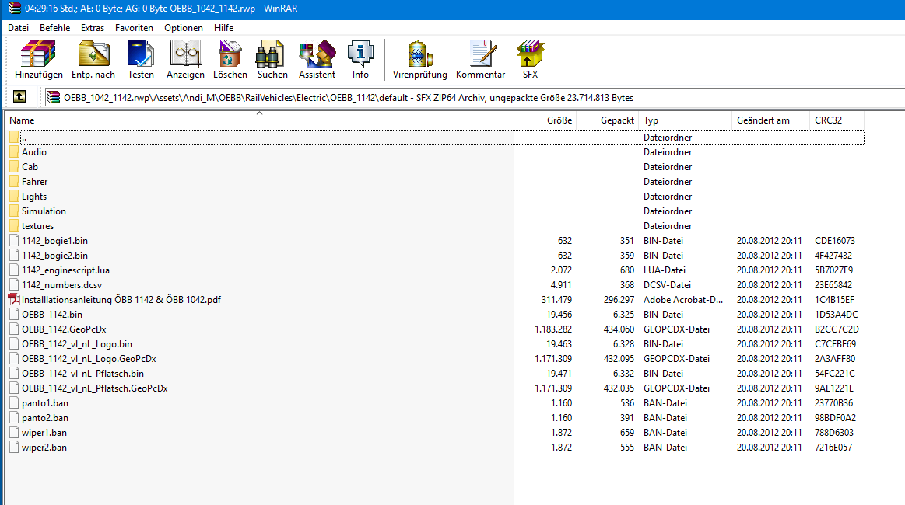The height and width of the screenshot is (505, 905).
Task: Sort by the Typ column header
Action: click(x=685, y=120)
